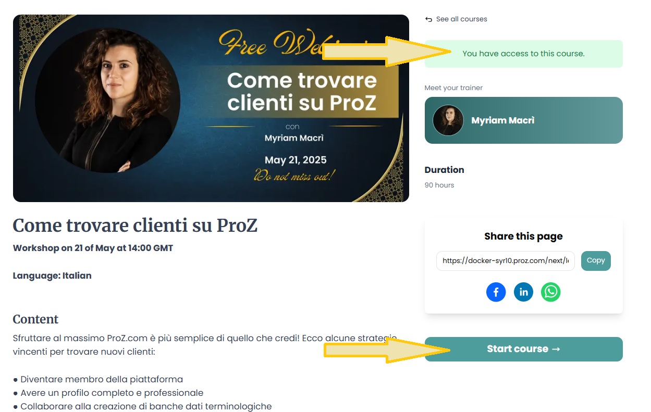
Task: Click the 'You have access to this course' notice
Action: tap(523, 54)
